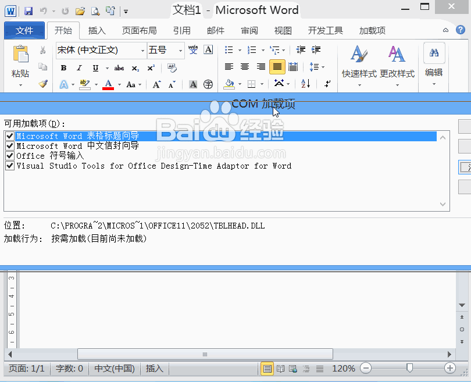Click the Cut scissors icon
The image size is (471, 382).
click(x=42, y=50)
